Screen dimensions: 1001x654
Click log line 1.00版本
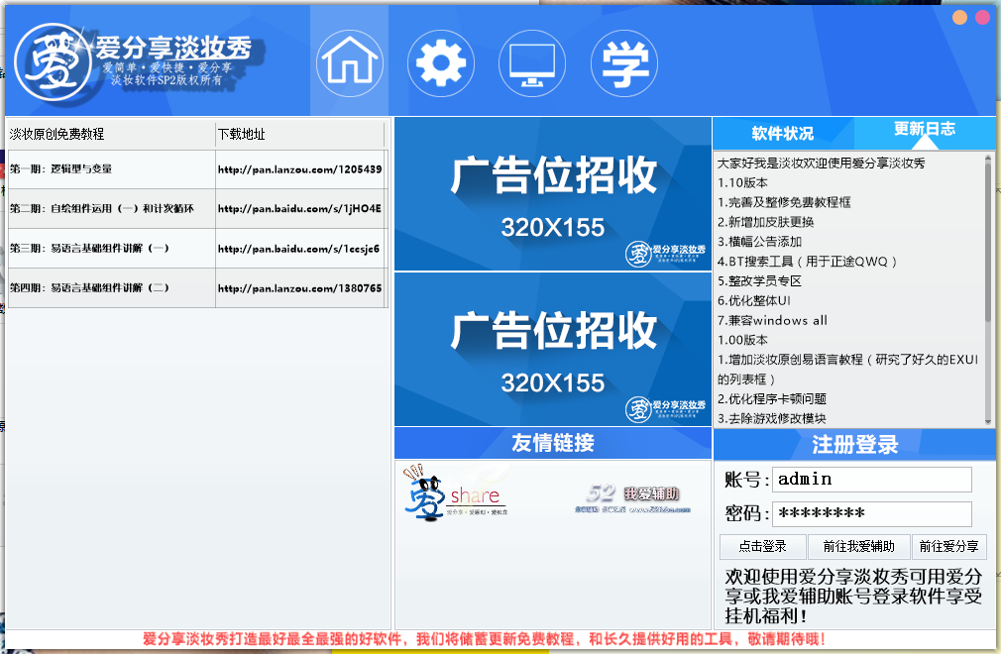tap(743, 340)
